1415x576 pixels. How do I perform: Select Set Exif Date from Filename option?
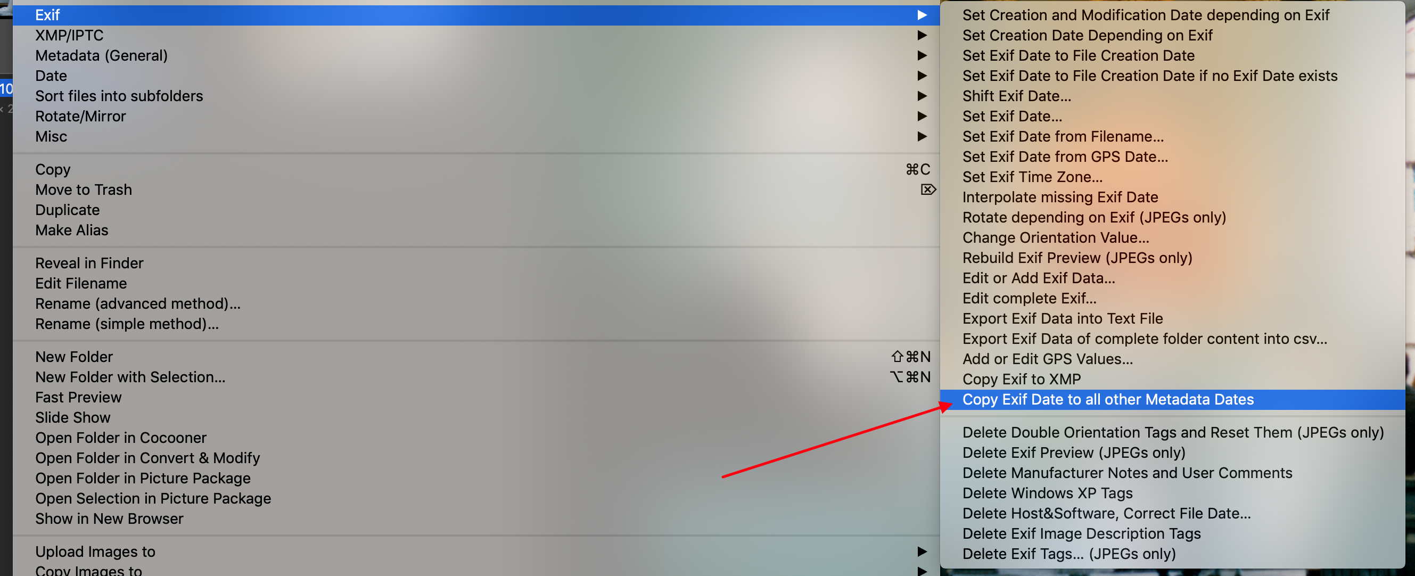click(x=1062, y=136)
